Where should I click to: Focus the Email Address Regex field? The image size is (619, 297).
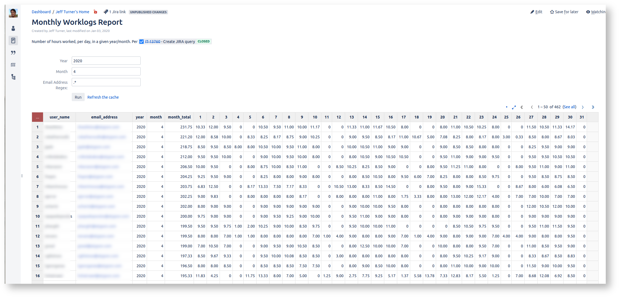(x=106, y=82)
